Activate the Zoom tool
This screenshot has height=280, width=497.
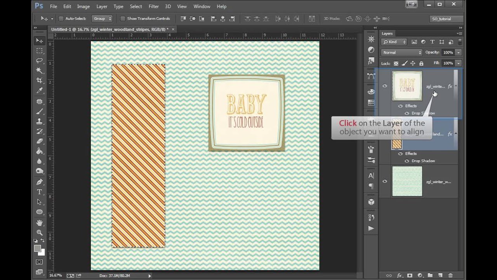(39, 233)
